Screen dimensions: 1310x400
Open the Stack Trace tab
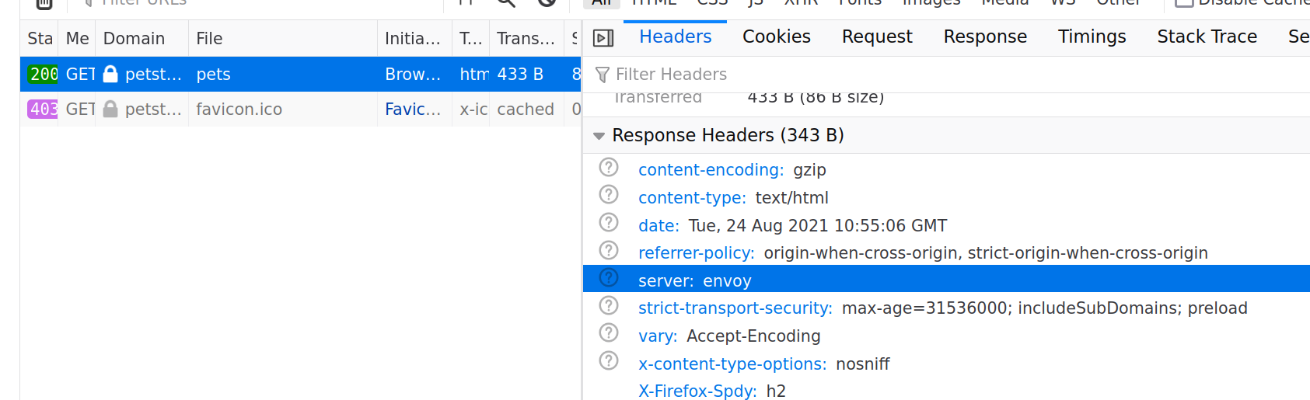pyautogui.click(x=1207, y=37)
